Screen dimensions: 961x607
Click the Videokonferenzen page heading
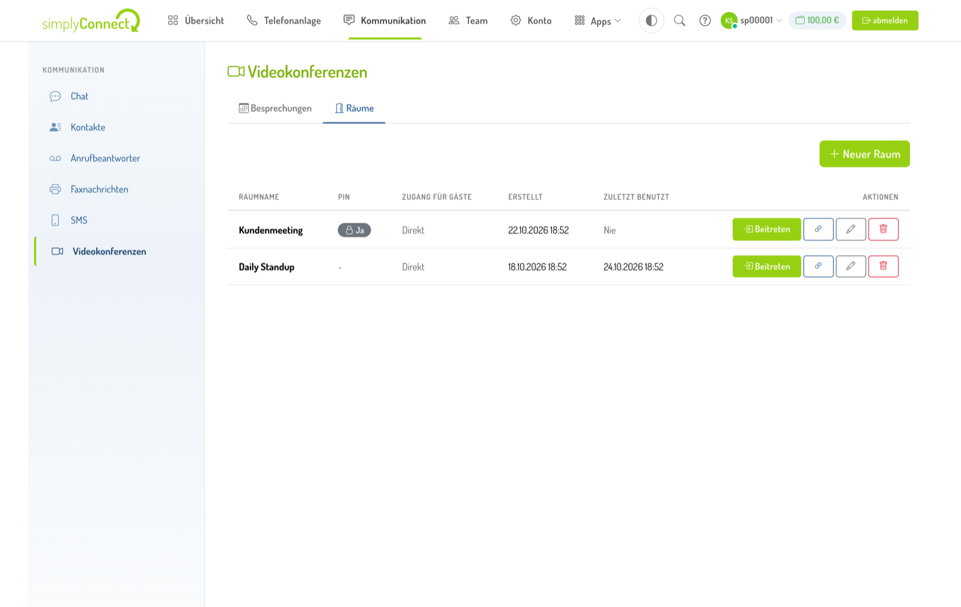(x=297, y=72)
